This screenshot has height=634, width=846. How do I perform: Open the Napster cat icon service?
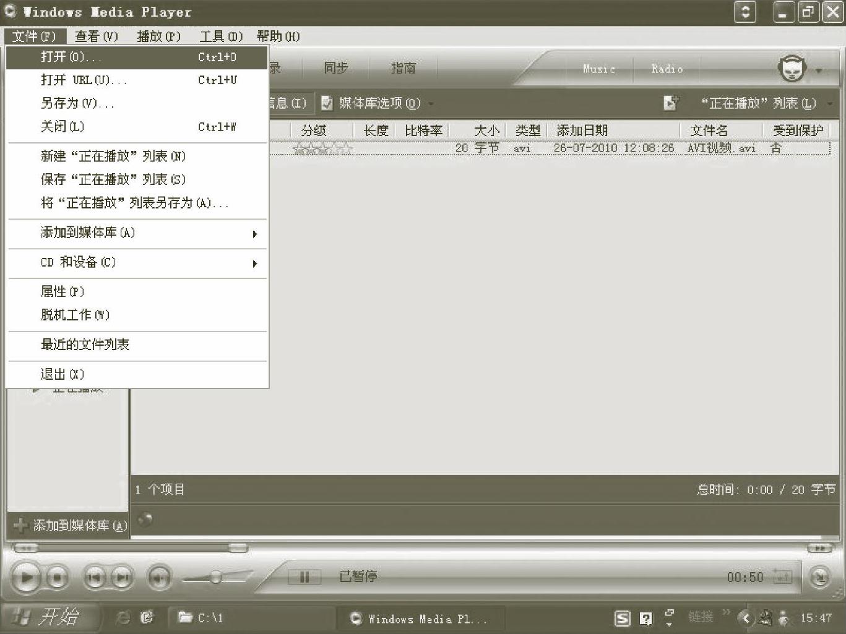pyautogui.click(x=792, y=68)
